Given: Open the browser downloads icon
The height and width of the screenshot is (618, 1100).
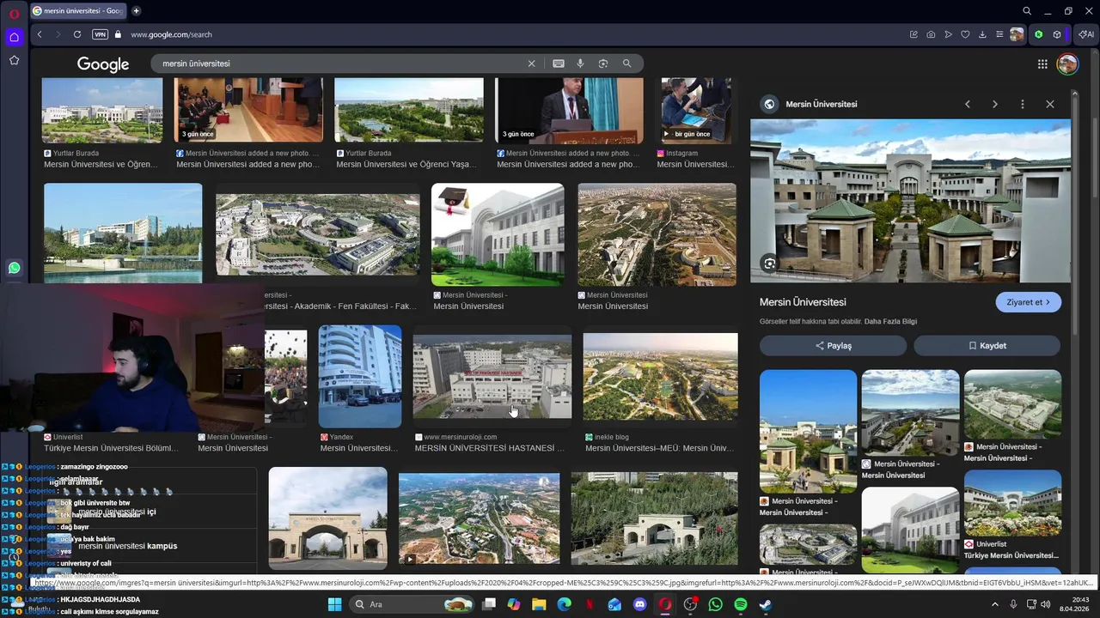Looking at the screenshot, I should coord(982,34).
